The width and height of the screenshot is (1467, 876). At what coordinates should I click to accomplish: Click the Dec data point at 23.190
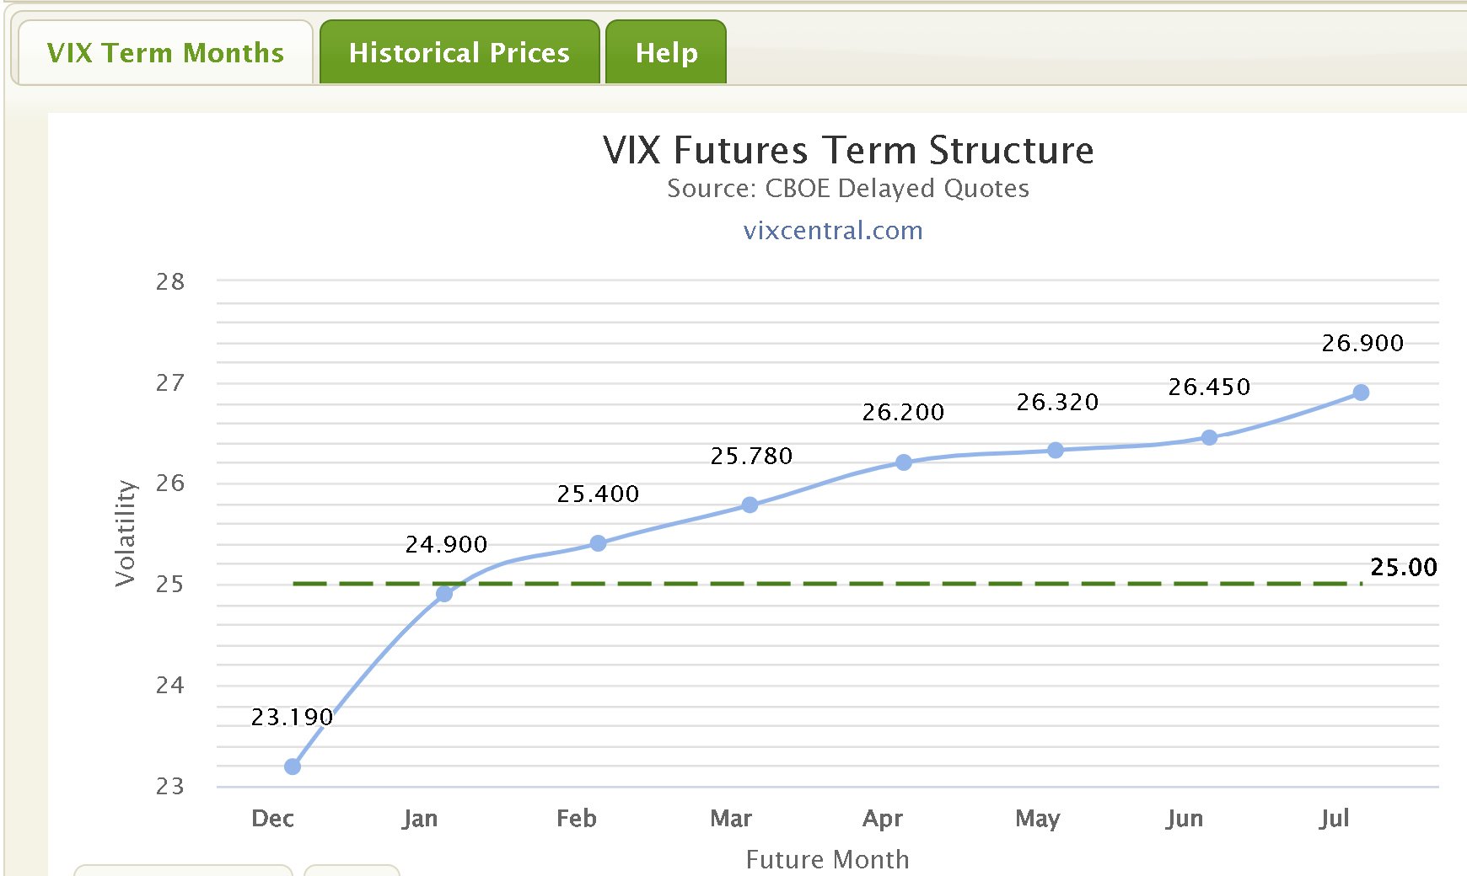click(293, 766)
